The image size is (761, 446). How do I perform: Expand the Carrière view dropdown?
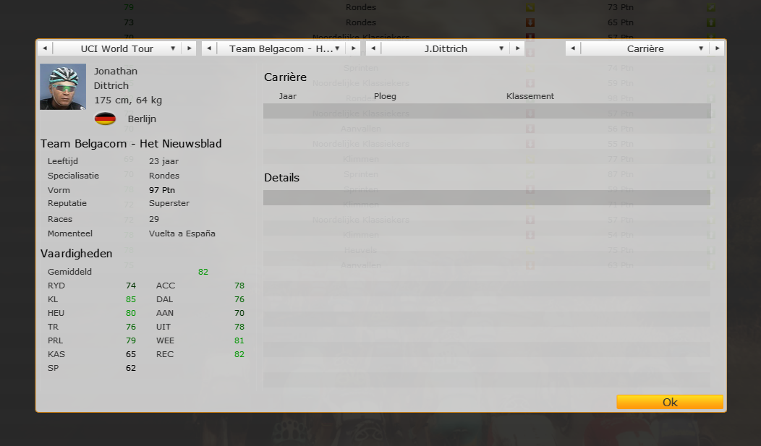[x=645, y=48]
